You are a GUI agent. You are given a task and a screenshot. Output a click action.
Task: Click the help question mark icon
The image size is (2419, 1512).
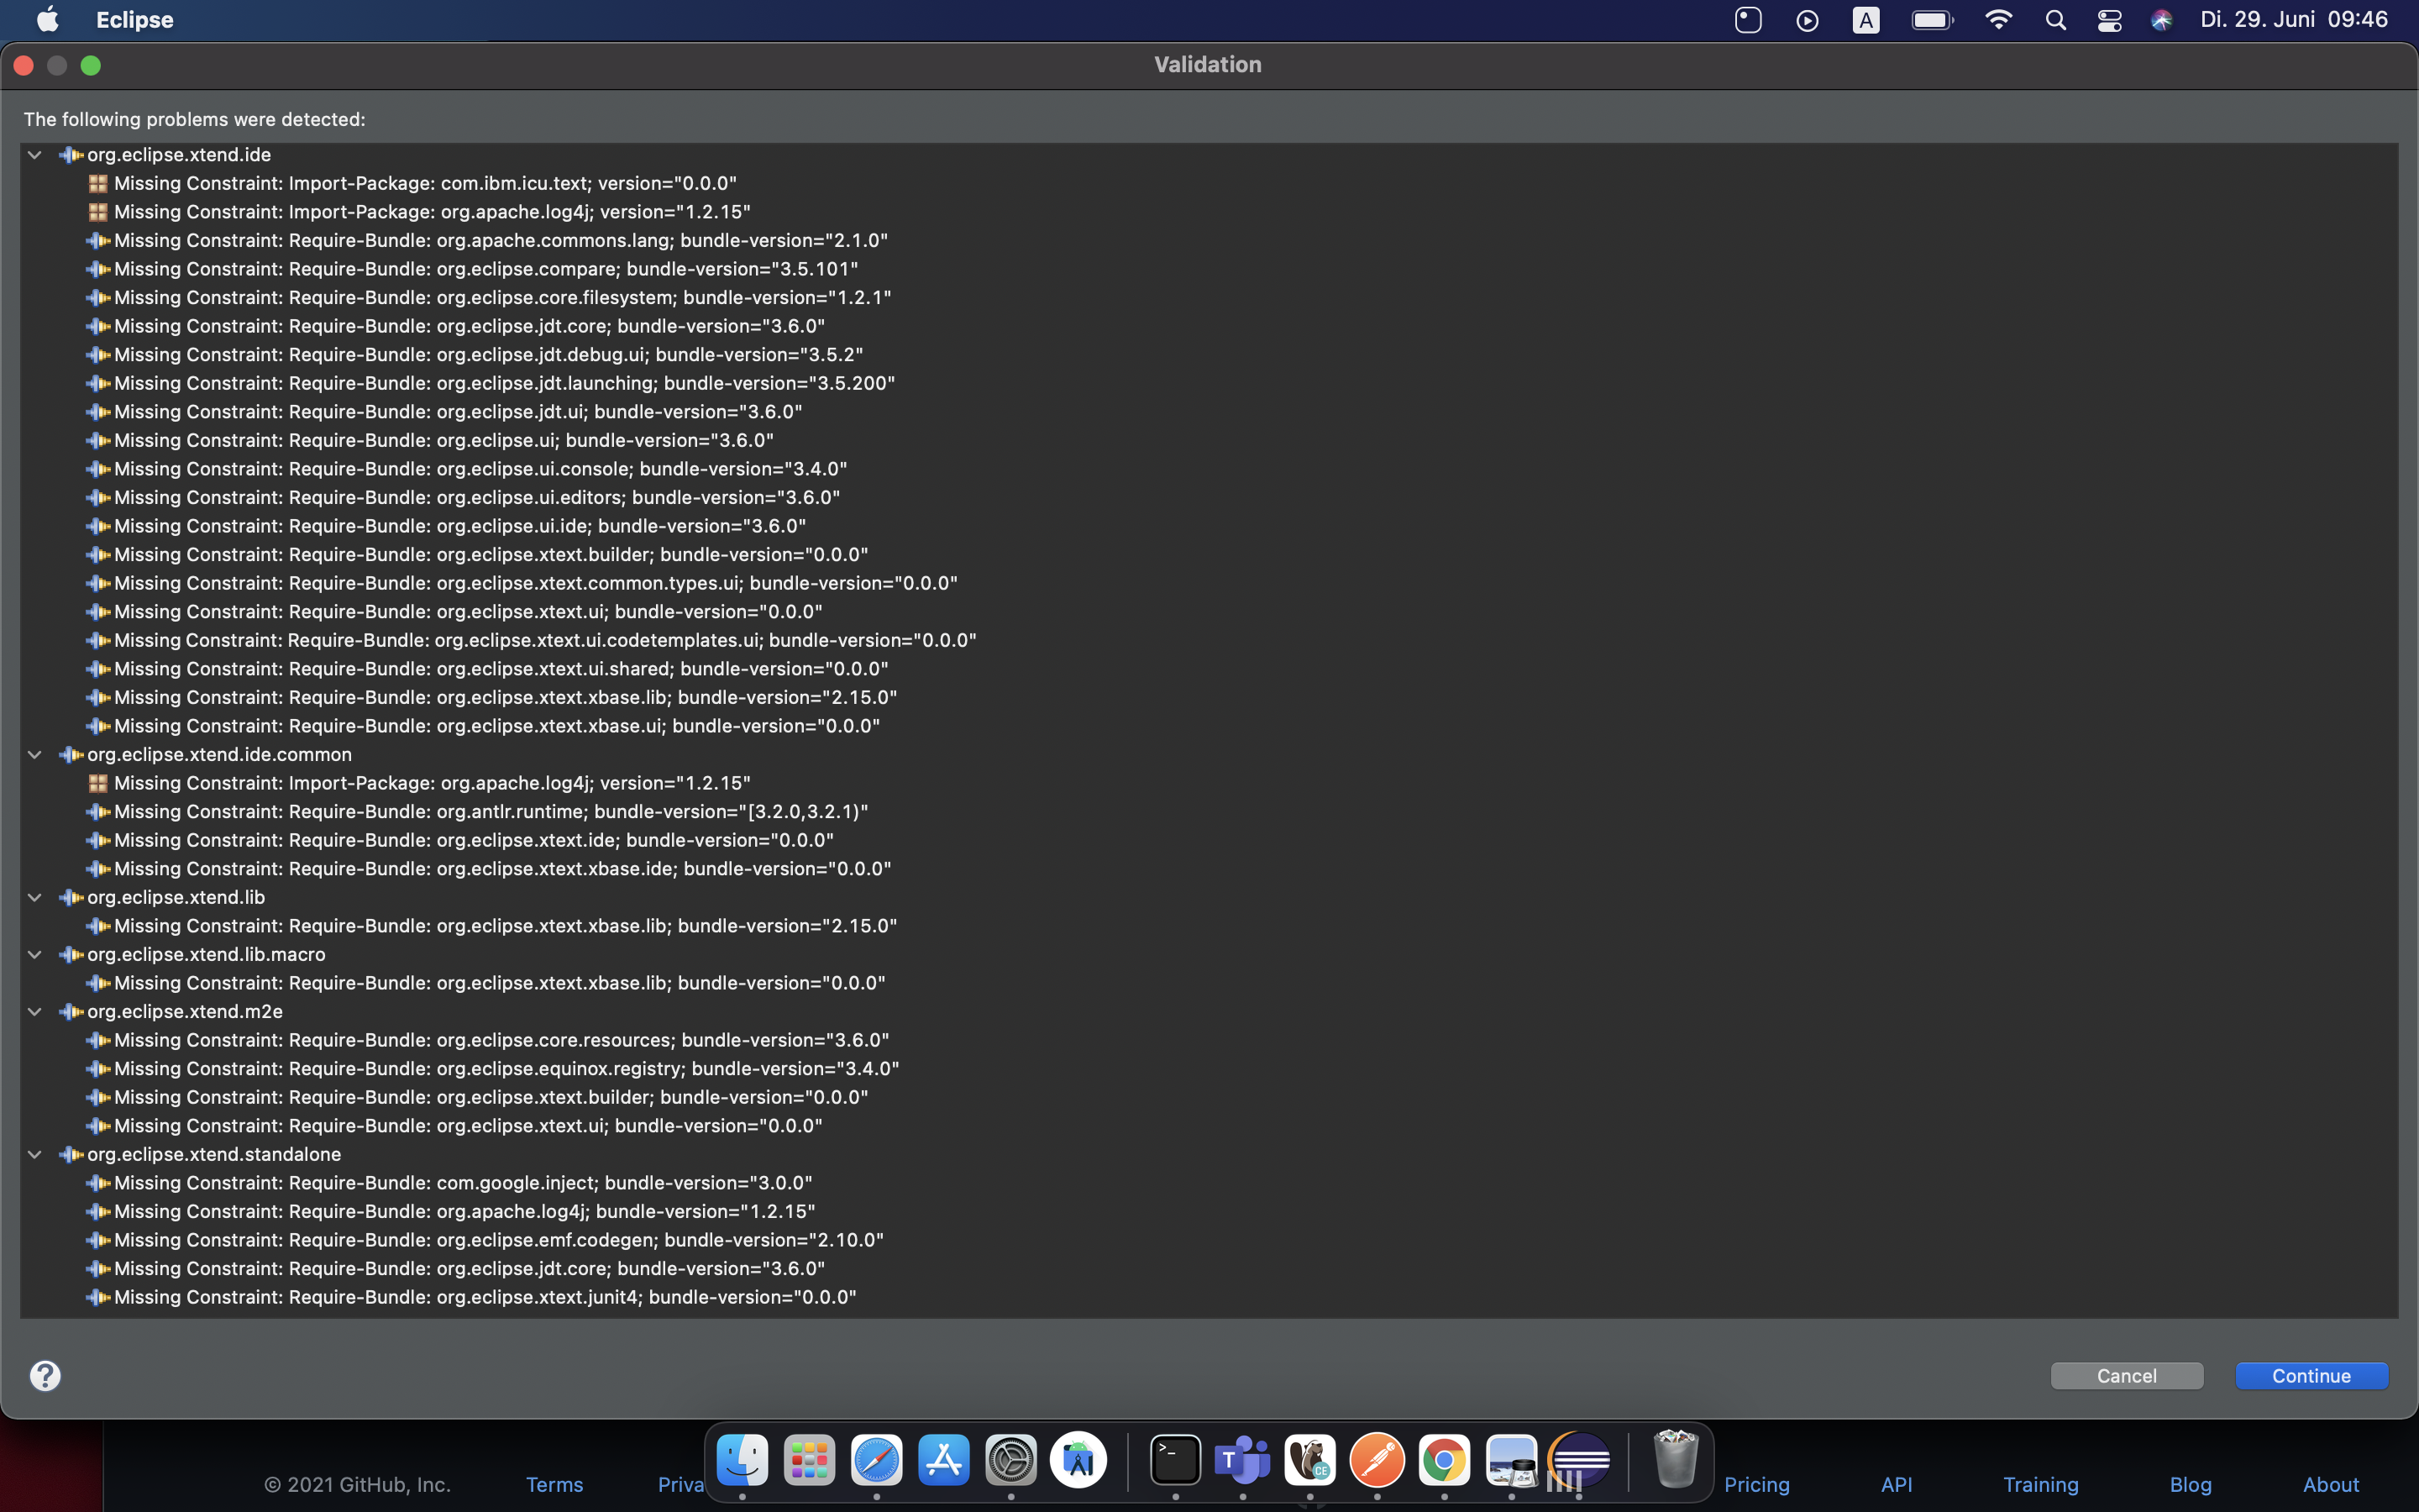point(45,1376)
